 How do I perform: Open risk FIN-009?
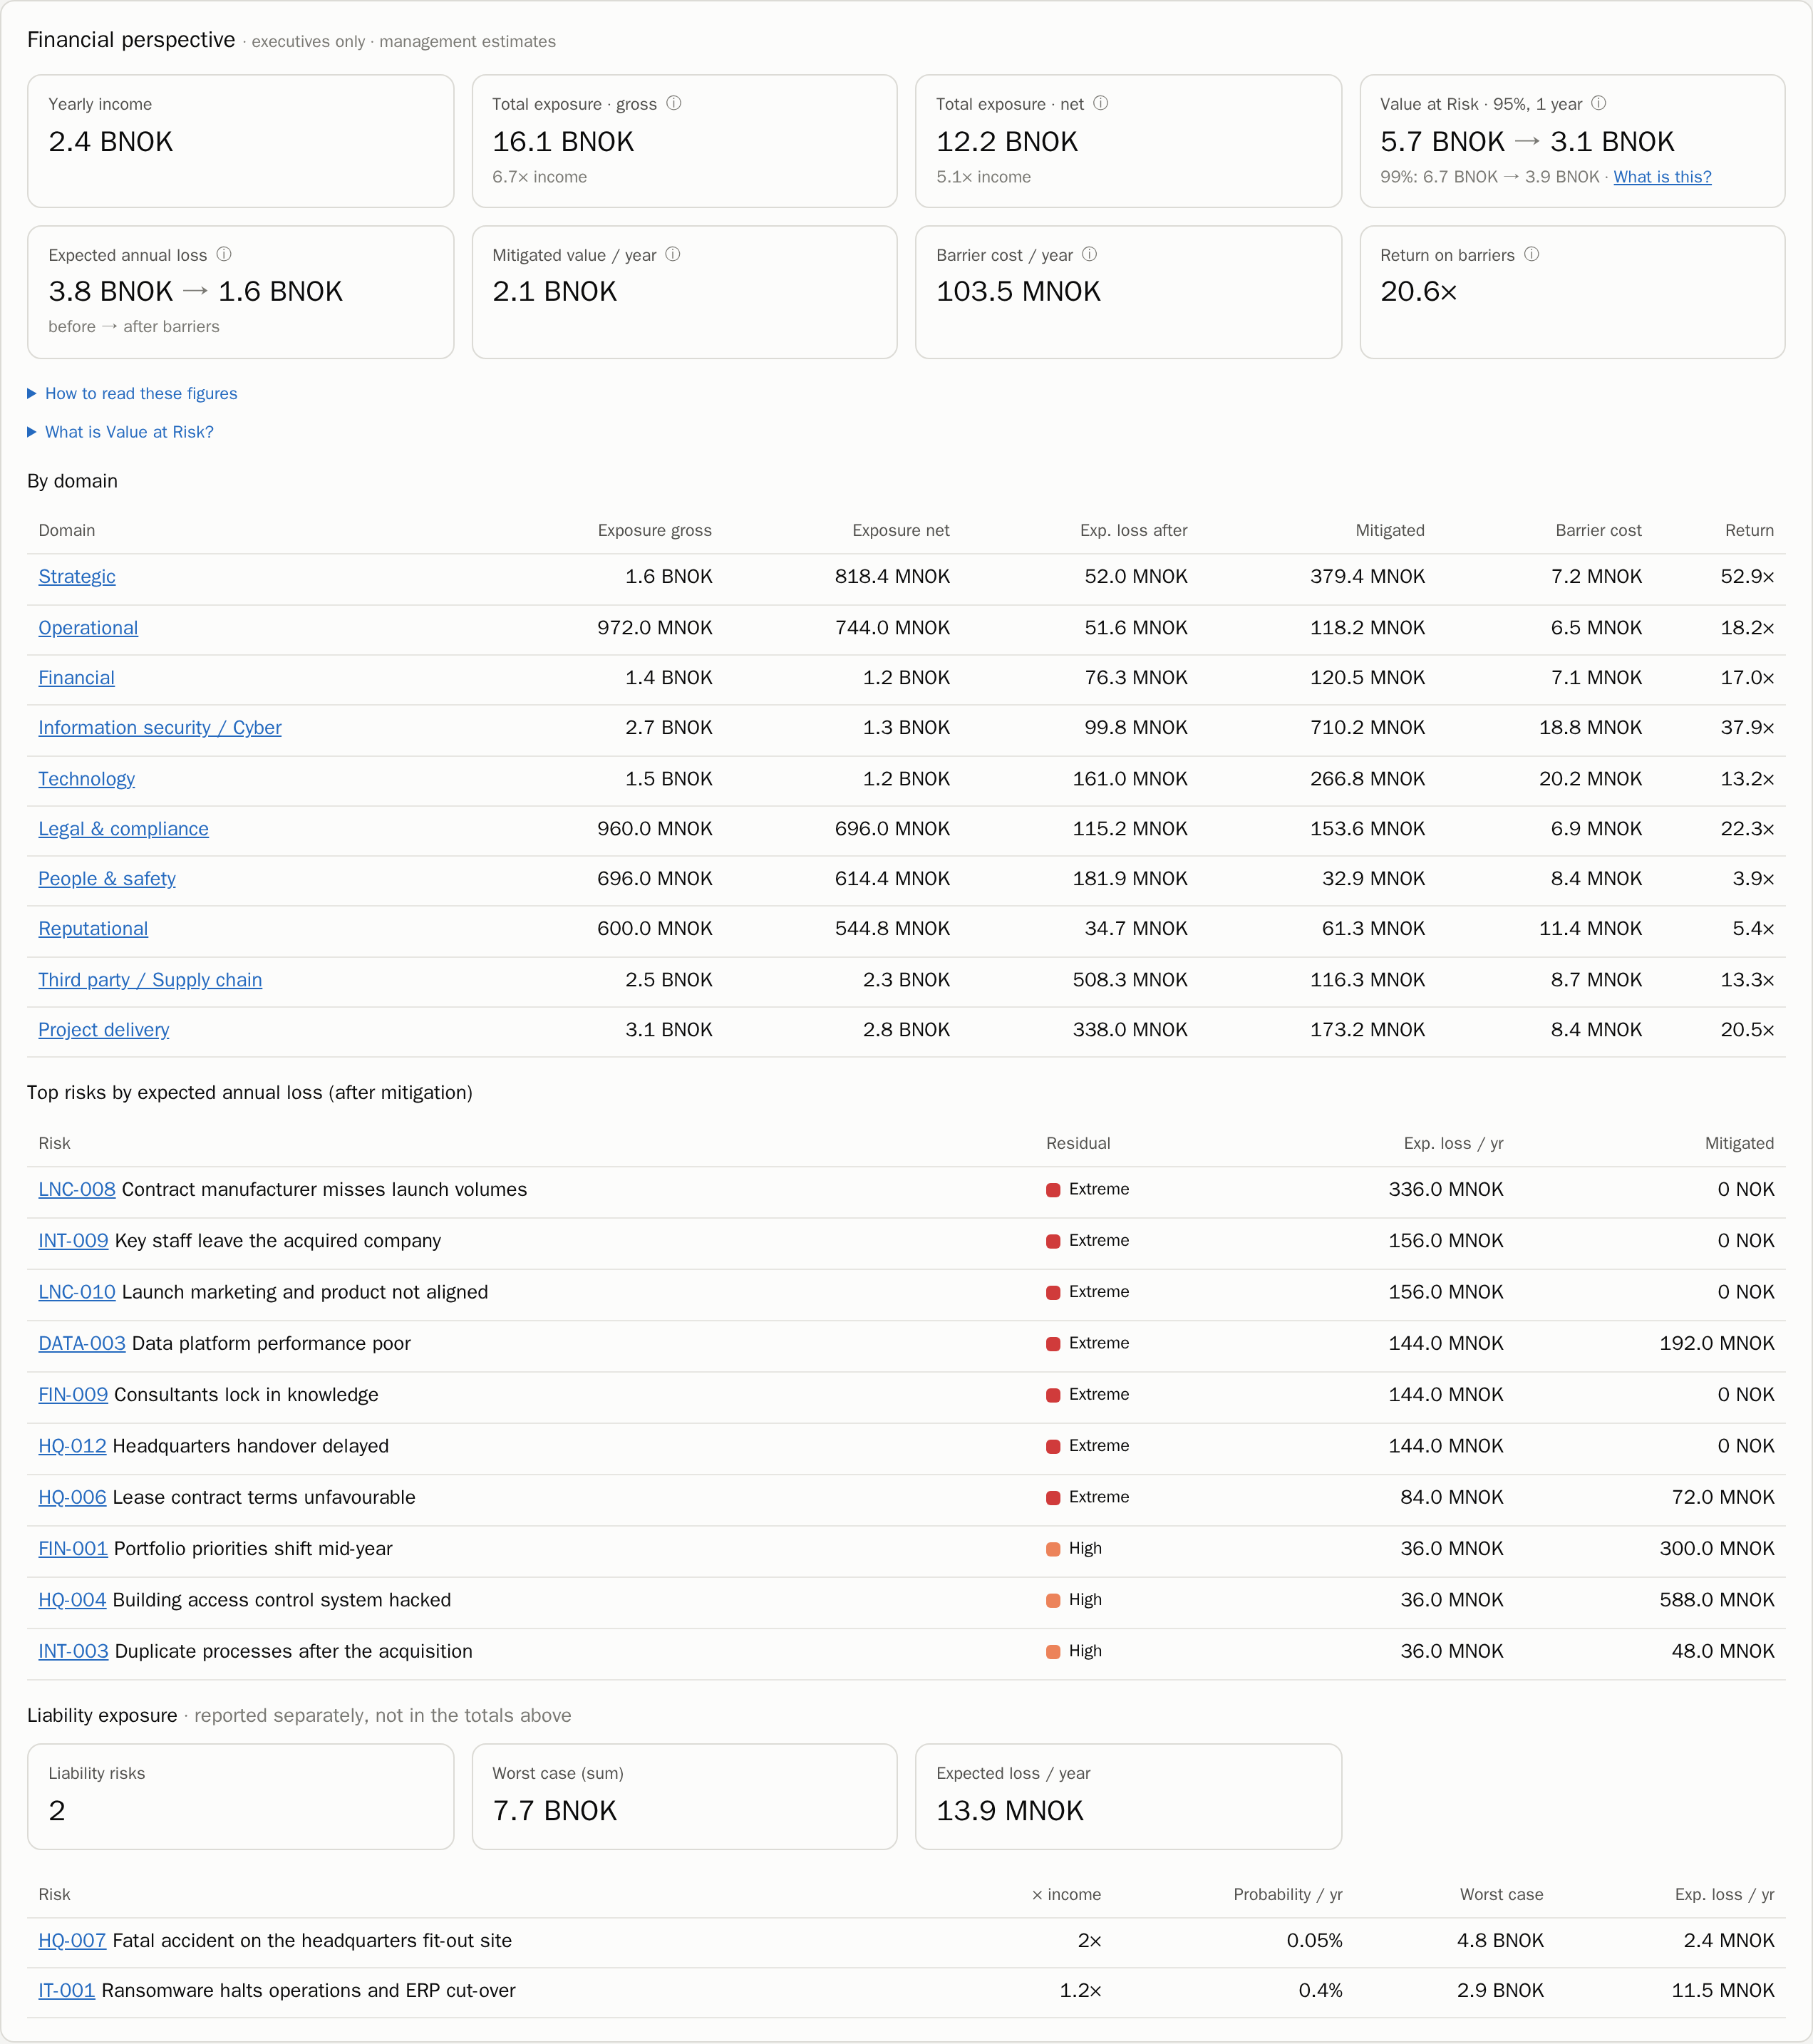73,1394
